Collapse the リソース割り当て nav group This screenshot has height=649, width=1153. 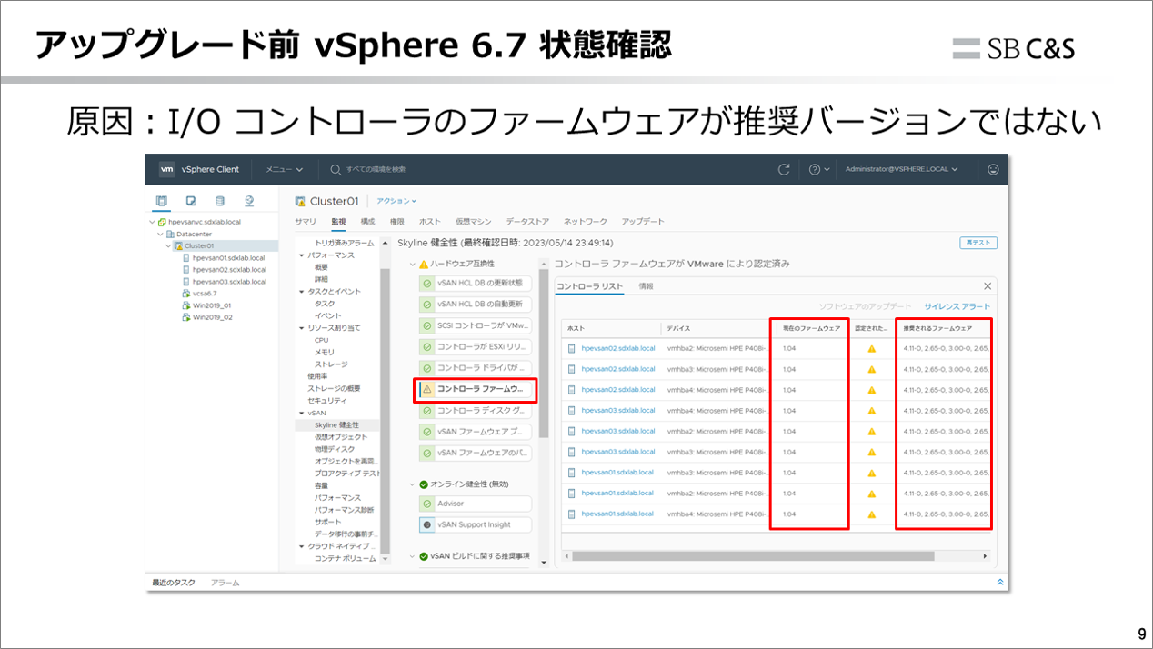point(302,327)
